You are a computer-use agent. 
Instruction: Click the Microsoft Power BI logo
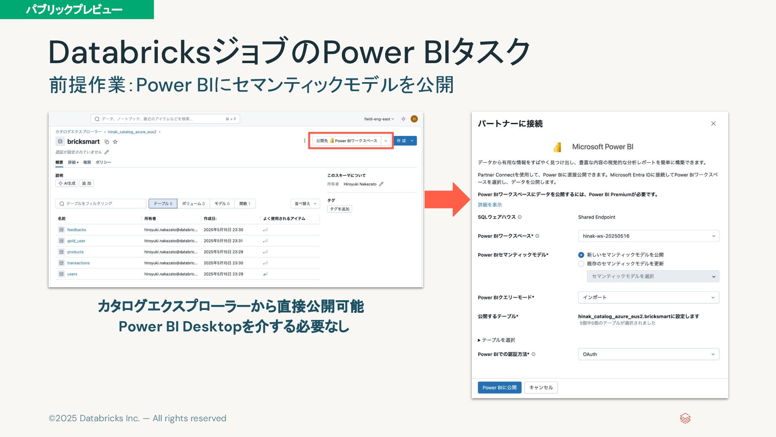click(x=558, y=147)
